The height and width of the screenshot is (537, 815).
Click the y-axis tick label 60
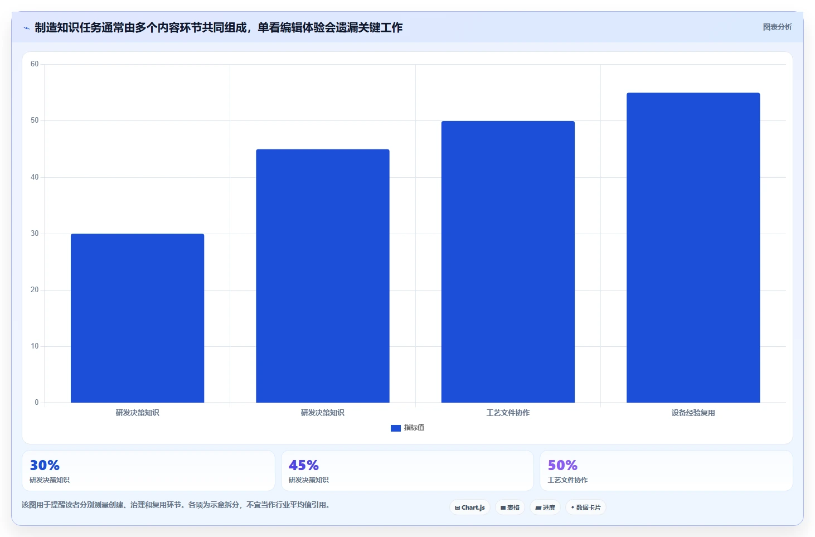click(35, 64)
